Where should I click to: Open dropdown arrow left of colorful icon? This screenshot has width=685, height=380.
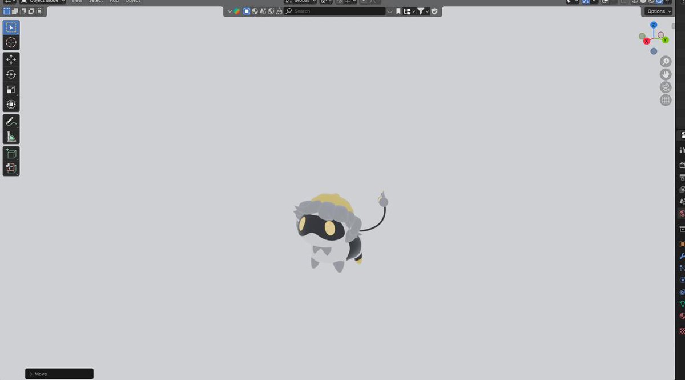pos(229,11)
